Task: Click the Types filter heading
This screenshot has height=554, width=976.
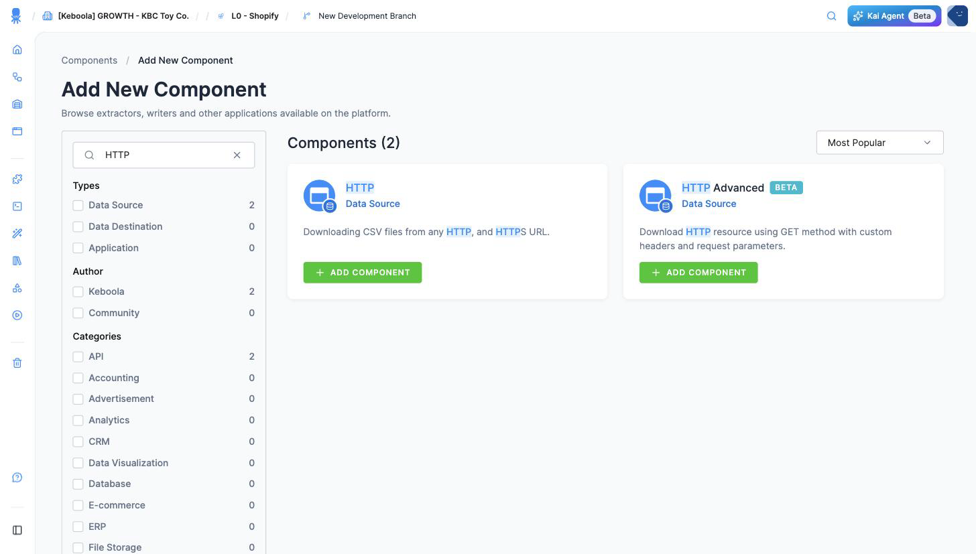Action: click(x=86, y=186)
